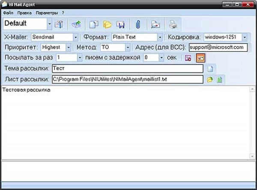Click the send mail icon with green arrow

76,24
